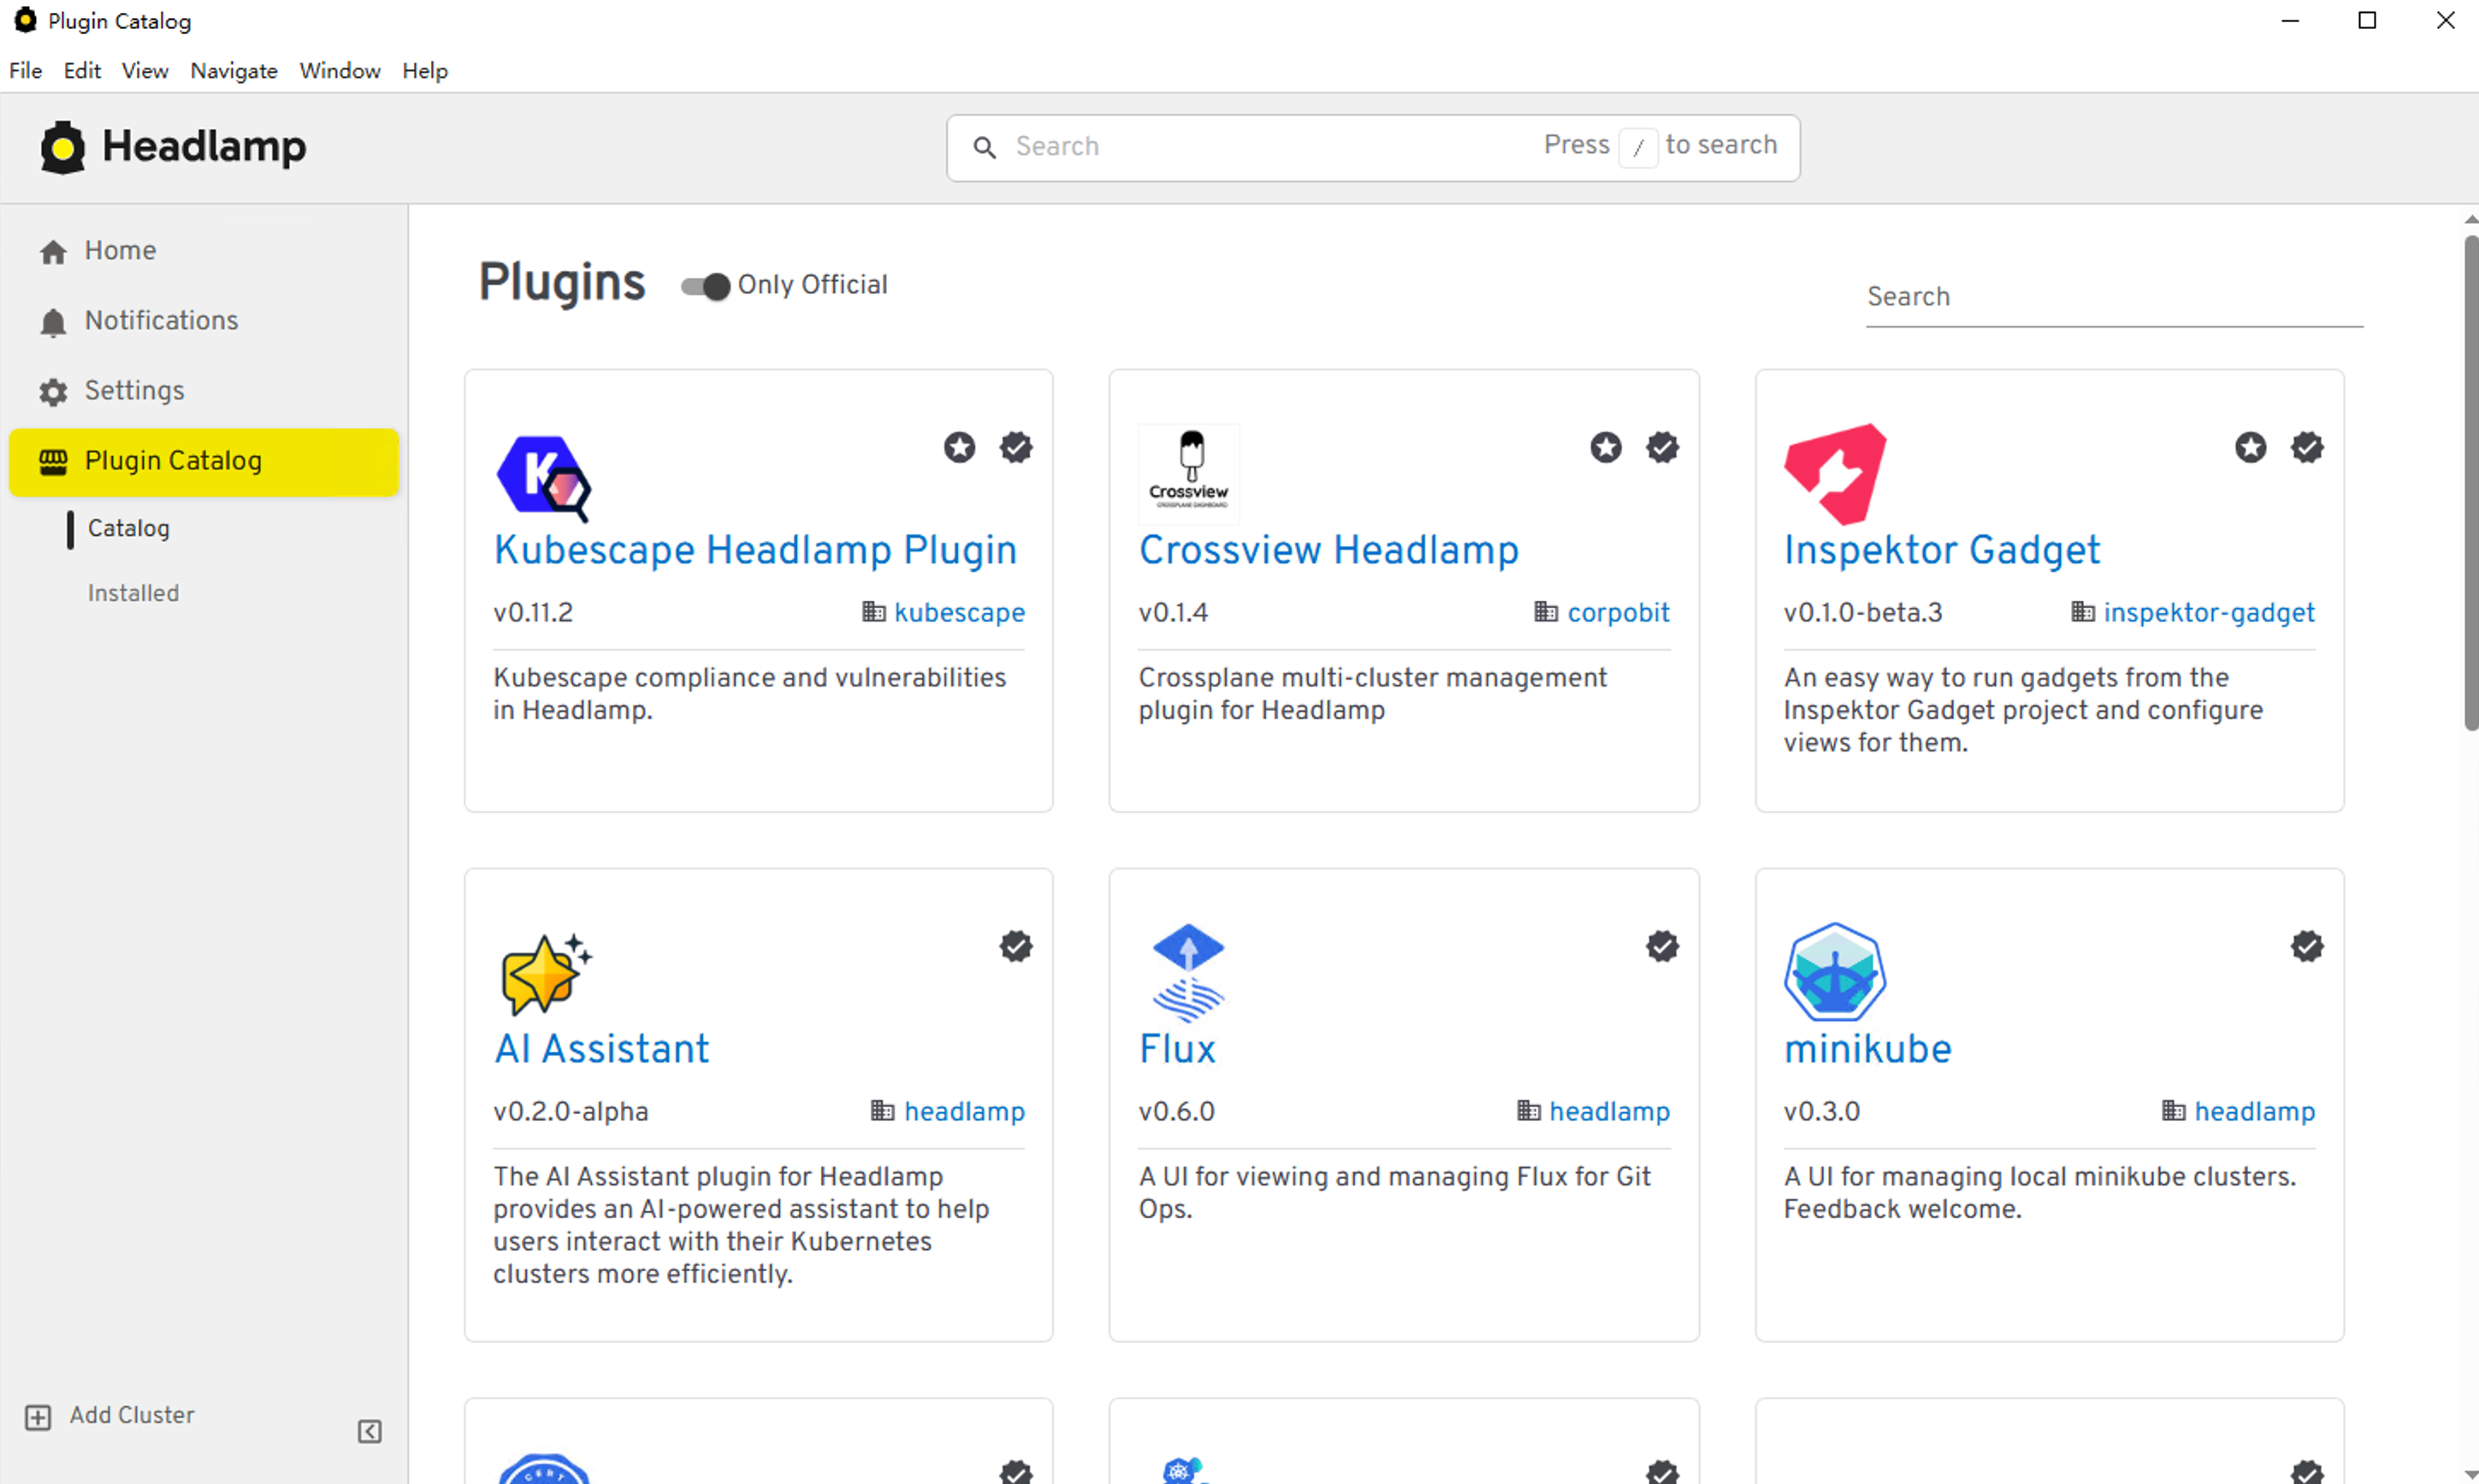Click the Headlamp logo in header
This screenshot has height=1484, width=2479.
tap(172, 147)
